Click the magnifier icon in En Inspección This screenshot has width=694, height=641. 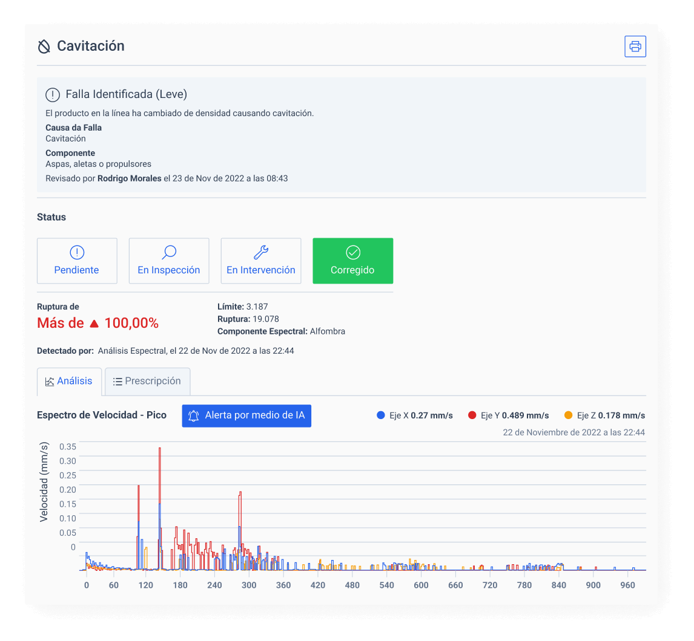(169, 252)
